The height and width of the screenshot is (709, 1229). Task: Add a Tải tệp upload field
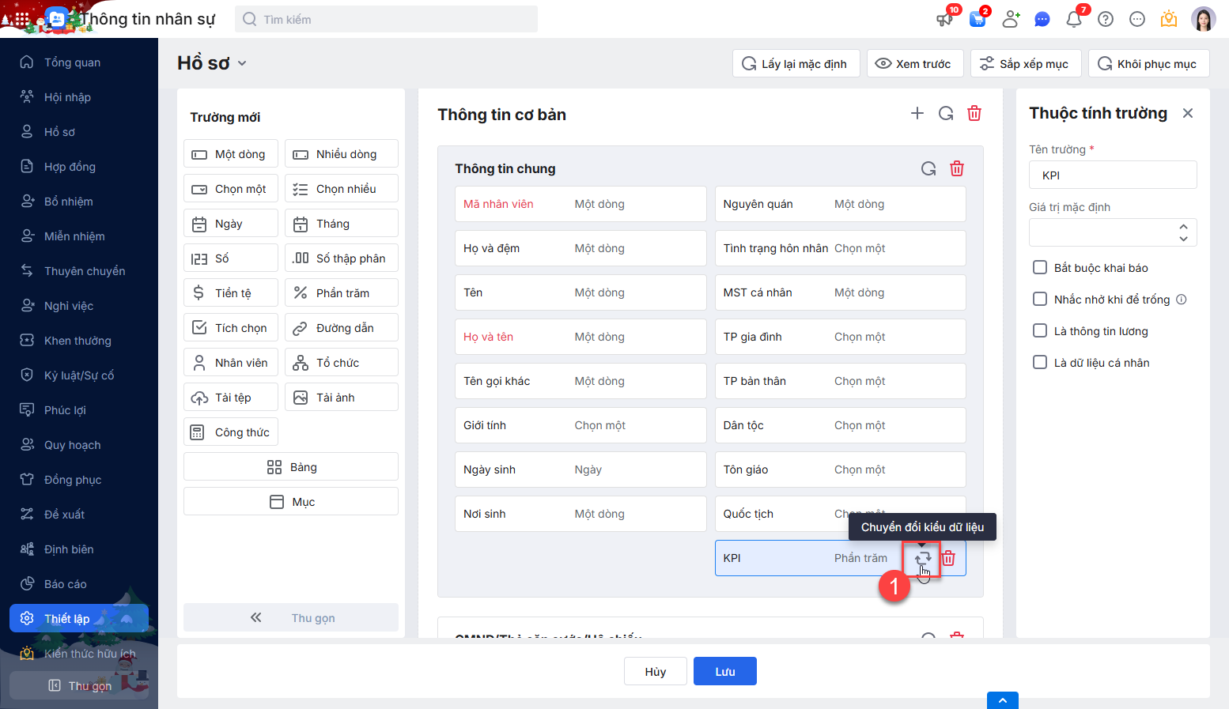pos(231,397)
